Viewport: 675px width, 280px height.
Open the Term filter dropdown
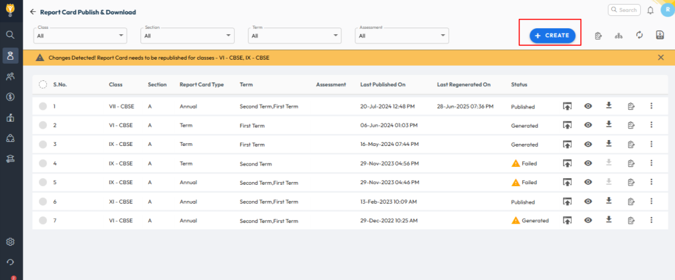tap(295, 35)
